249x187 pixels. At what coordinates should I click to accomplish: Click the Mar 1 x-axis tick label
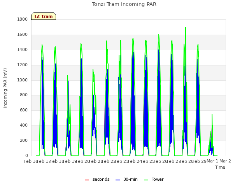coord(212,161)
